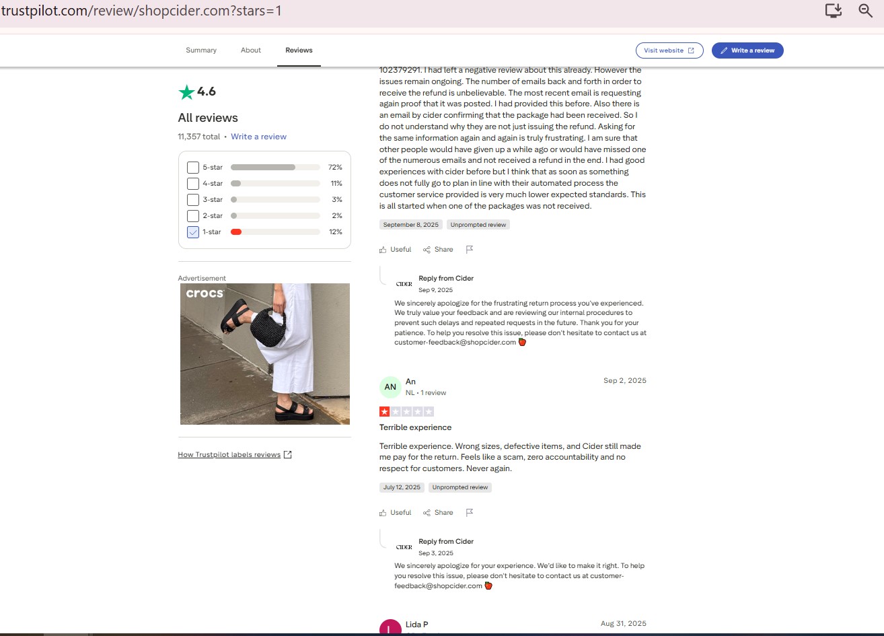Screen dimensions: 884x636
Task: Uncheck the 1-star filter checkbox
Action: 193,232
